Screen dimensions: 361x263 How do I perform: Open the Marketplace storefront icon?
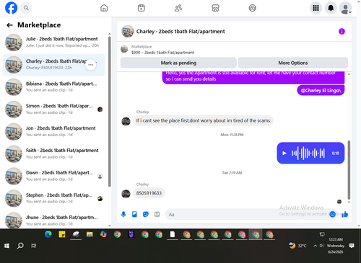pyautogui.click(x=215, y=8)
